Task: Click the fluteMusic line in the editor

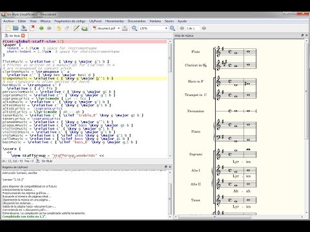Action: pyautogui.click(x=56, y=61)
